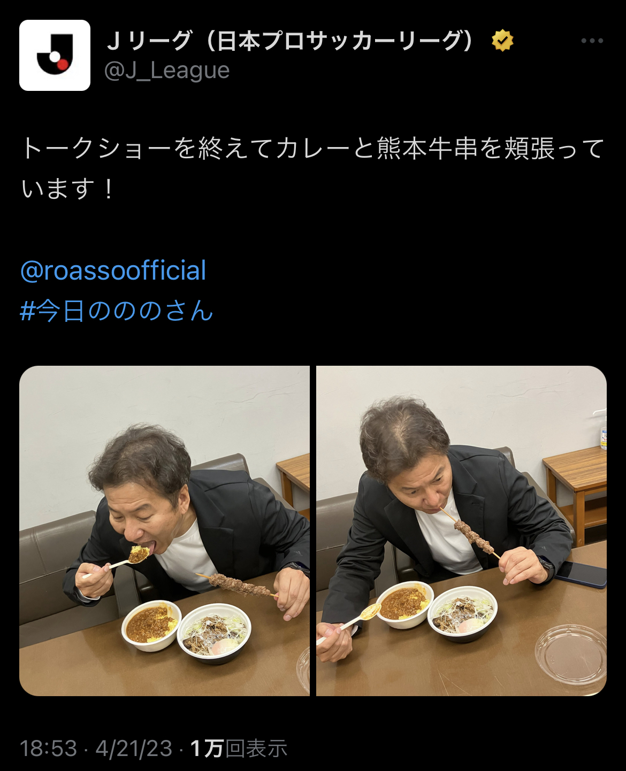The width and height of the screenshot is (626, 771).
Task: Click the 18:53 post time
Action: [x=48, y=749]
